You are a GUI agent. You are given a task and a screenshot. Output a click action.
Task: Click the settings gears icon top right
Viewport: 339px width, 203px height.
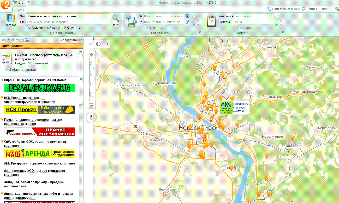click(x=337, y=9)
